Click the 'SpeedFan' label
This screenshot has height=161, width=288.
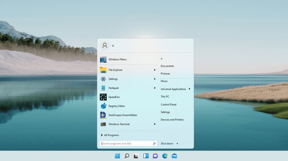(x=114, y=97)
